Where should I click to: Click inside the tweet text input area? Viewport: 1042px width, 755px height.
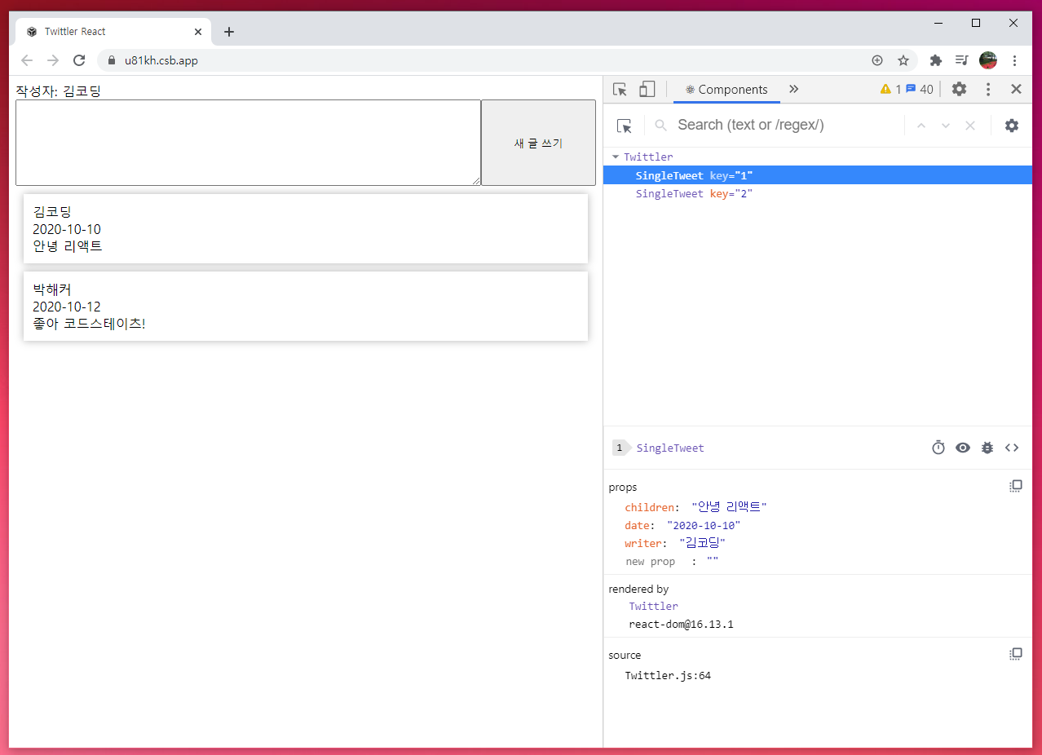[245, 142]
